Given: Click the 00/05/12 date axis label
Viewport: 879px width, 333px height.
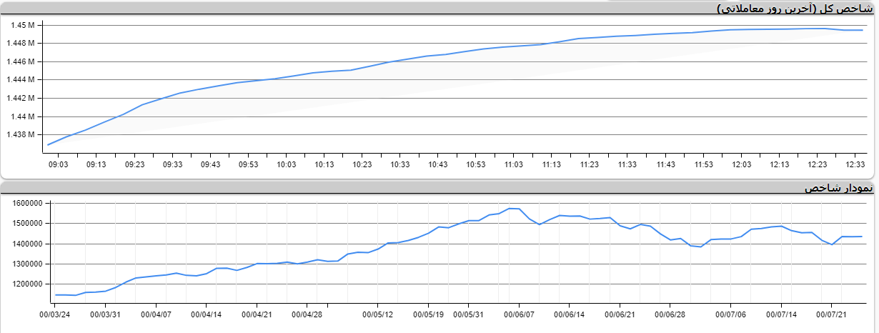Looking at the screenshot, I should point(377,314).
